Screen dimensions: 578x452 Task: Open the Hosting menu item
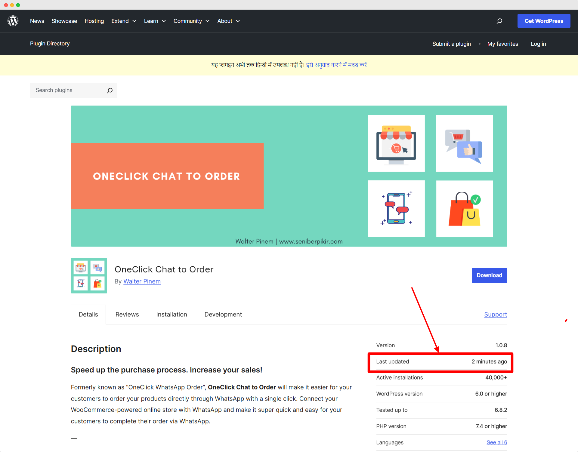[94, 21]
